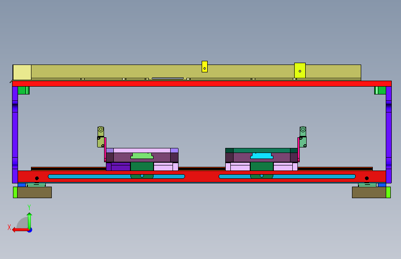
Task: Select the dark green top plate of the right carriage
Action: click(x=261, y=150)
